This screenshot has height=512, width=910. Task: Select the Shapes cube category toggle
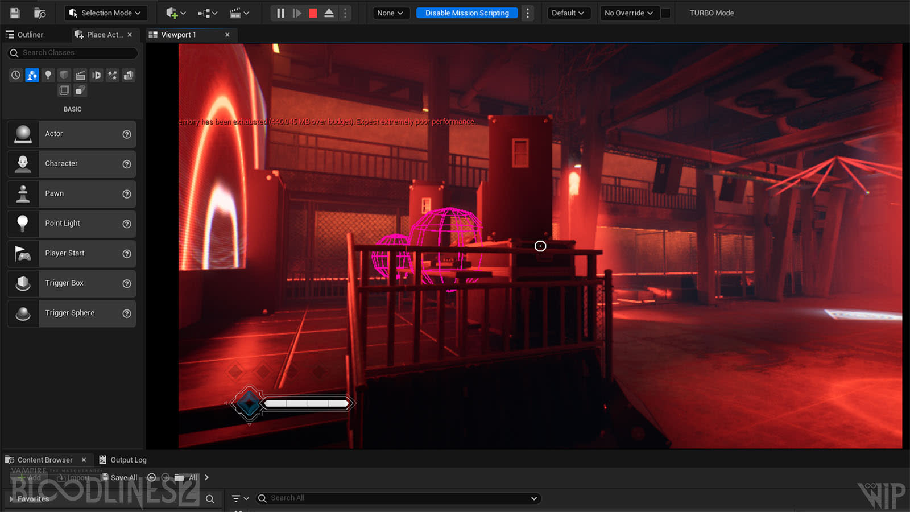(x=64, y=75)
